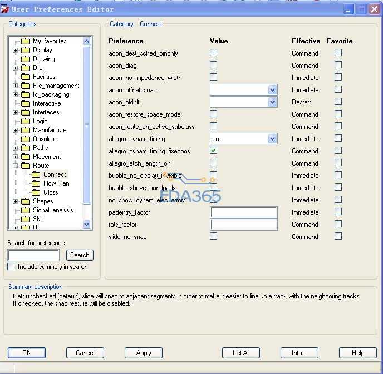This screenshot has width=383, height=374.
Task: Expand the Shapes tree node
Action: click(x=16, y=201)
